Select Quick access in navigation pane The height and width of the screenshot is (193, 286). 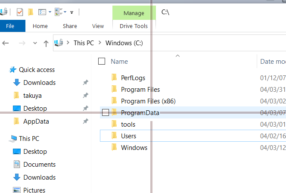click(x=37, y=70)
